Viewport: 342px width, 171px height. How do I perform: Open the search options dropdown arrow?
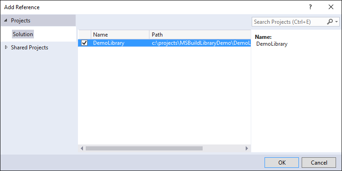(336, 22)
